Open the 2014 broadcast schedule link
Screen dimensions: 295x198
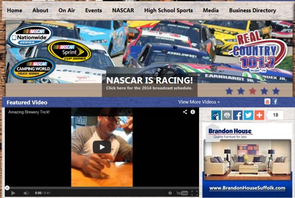(149, 88)
